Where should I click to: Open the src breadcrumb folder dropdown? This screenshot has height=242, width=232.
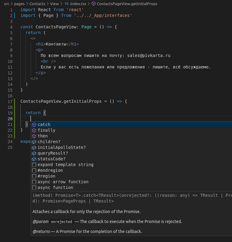click(7, 4)
